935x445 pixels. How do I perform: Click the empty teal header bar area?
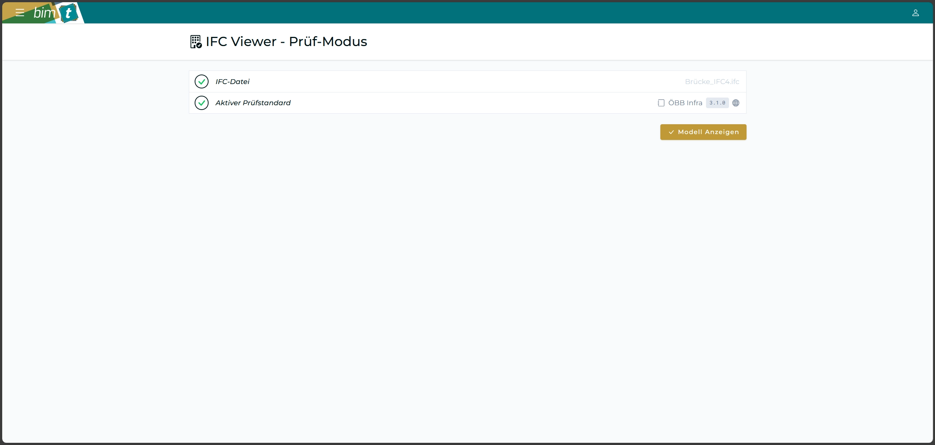475,13
